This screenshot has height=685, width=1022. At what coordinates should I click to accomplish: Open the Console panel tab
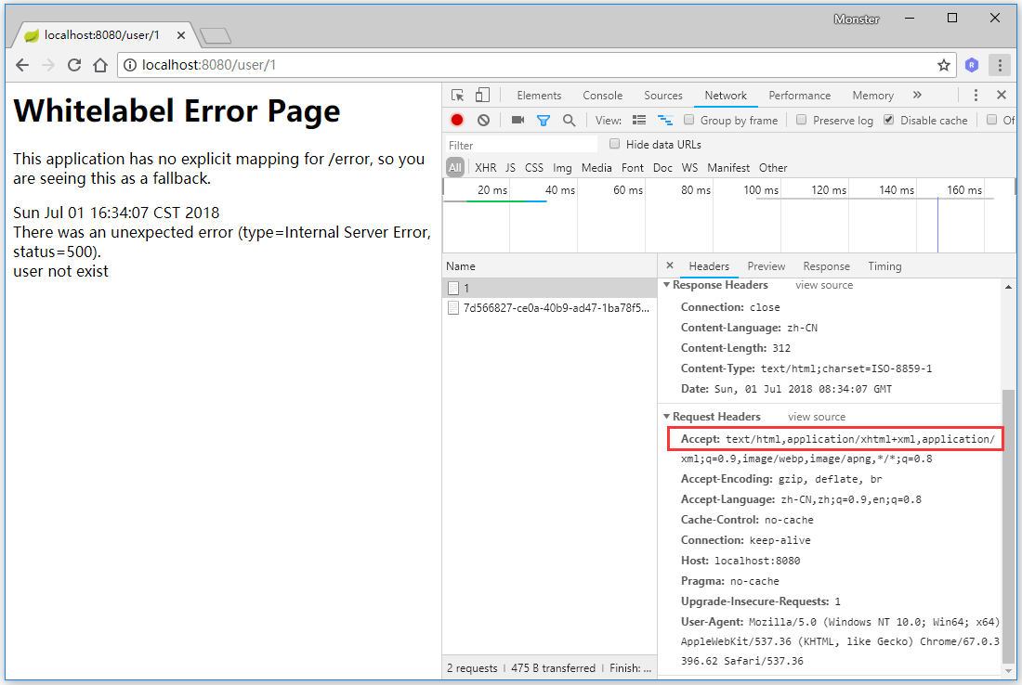point(602,95)
